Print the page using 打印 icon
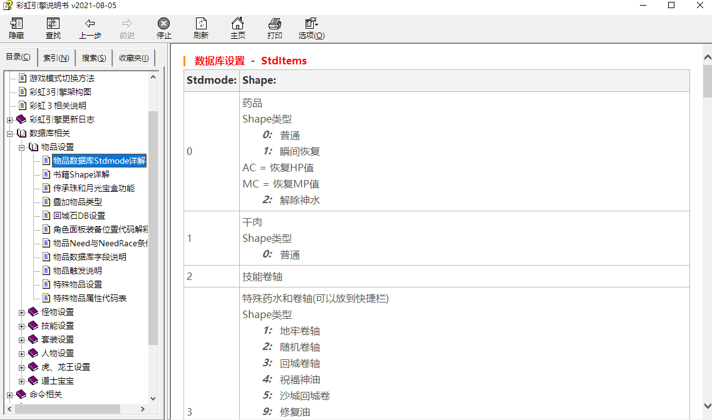This screenshot has height=420, width=712. [274, 24]
